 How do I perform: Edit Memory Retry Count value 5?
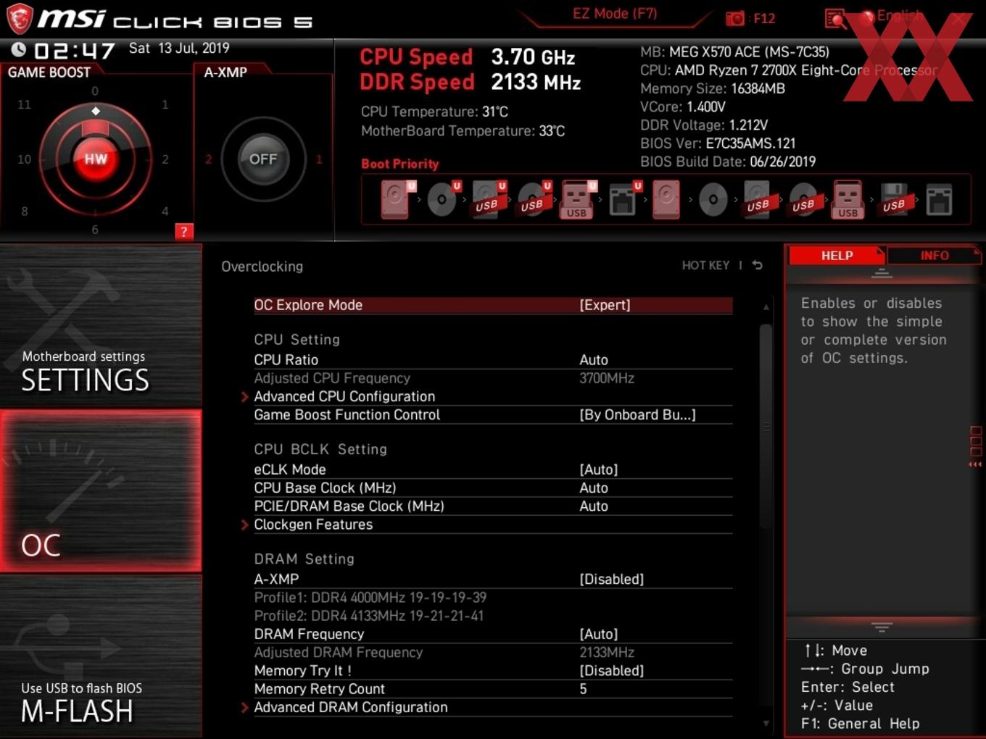pos(493,689)
